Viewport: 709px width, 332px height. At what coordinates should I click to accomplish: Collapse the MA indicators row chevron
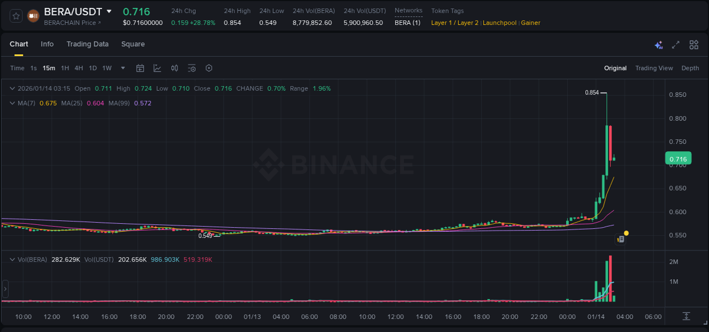click(x=11, y=103)
